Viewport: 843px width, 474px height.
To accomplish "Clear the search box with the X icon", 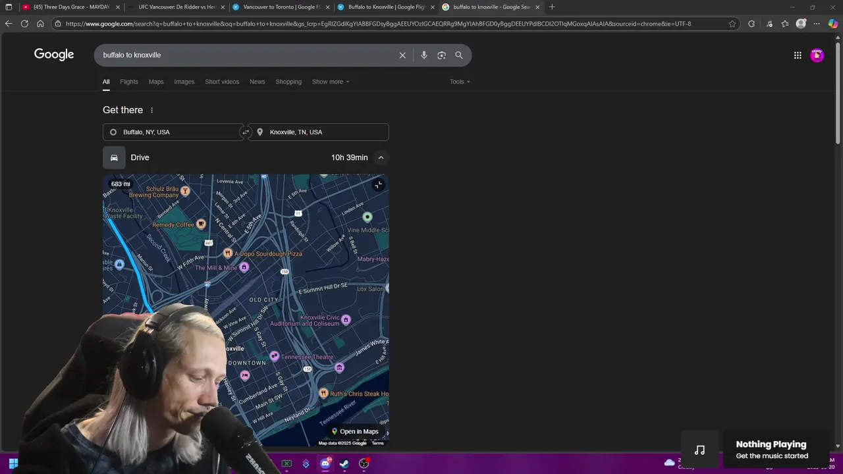I will [402, 55].
